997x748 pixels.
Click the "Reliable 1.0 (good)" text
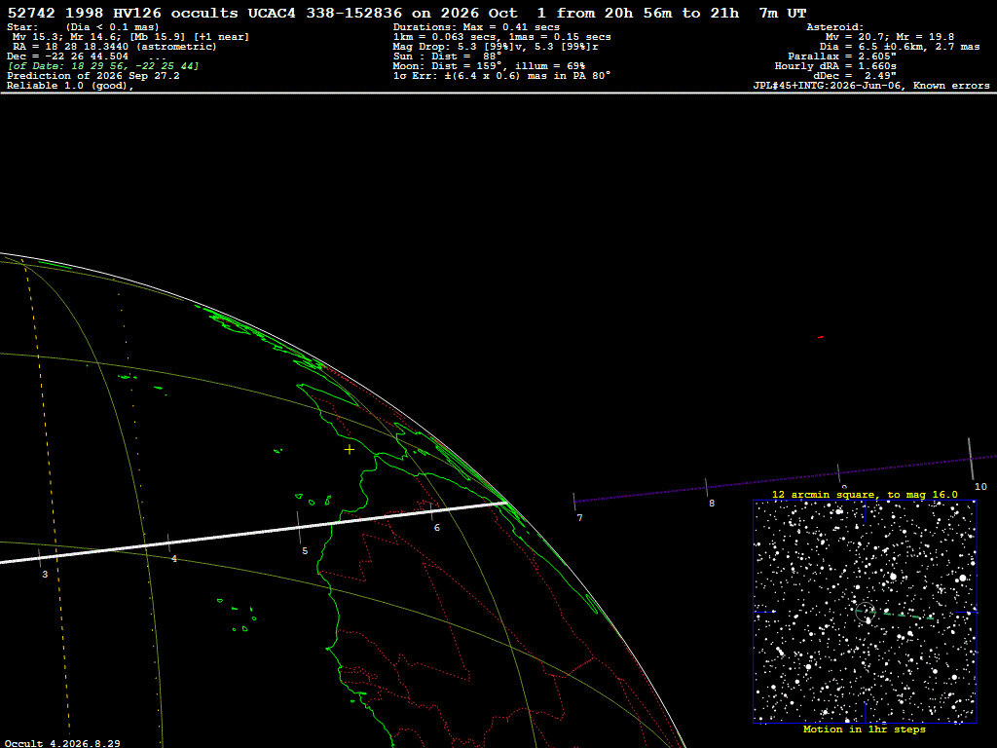pyautogui.click(x=69, y=86)
